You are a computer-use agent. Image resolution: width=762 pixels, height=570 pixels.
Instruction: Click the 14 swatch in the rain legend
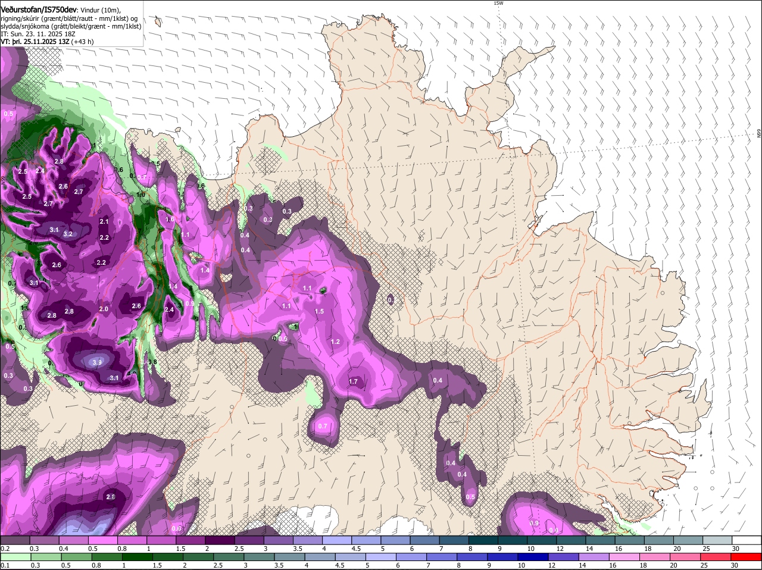[x=594, y=557]
